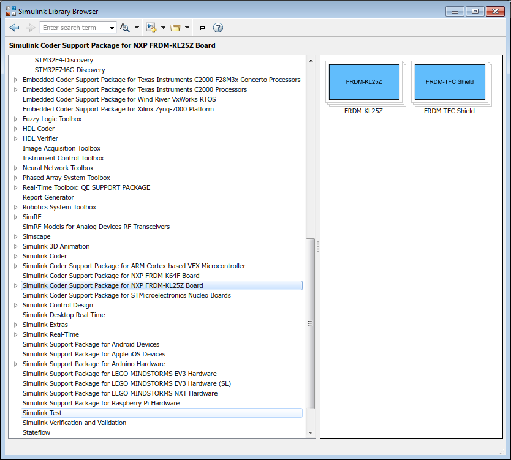Expand the HDL Coder tree node

point(16,129)
